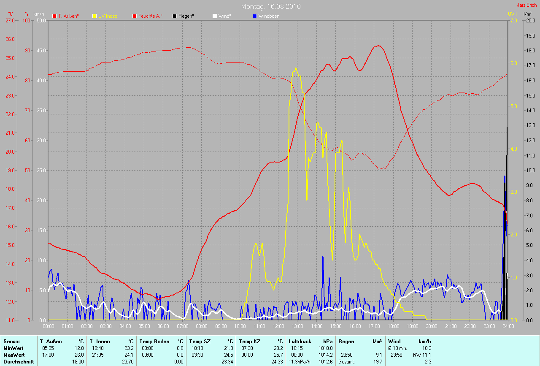Click the Luftdruck minimum value '1010.8'

pyautogui.click(x=326, y=348)
